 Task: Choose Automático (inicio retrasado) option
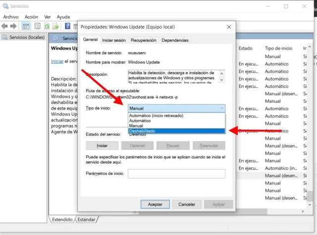coord(177,116)
